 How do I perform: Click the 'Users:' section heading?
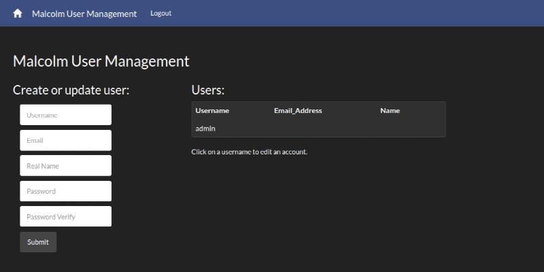tap(208, 90)
